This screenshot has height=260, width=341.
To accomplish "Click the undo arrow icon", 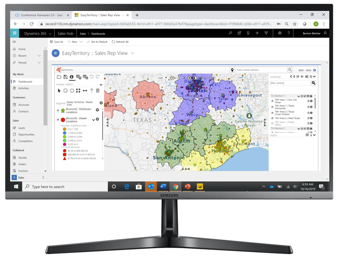I will [92, 77].
